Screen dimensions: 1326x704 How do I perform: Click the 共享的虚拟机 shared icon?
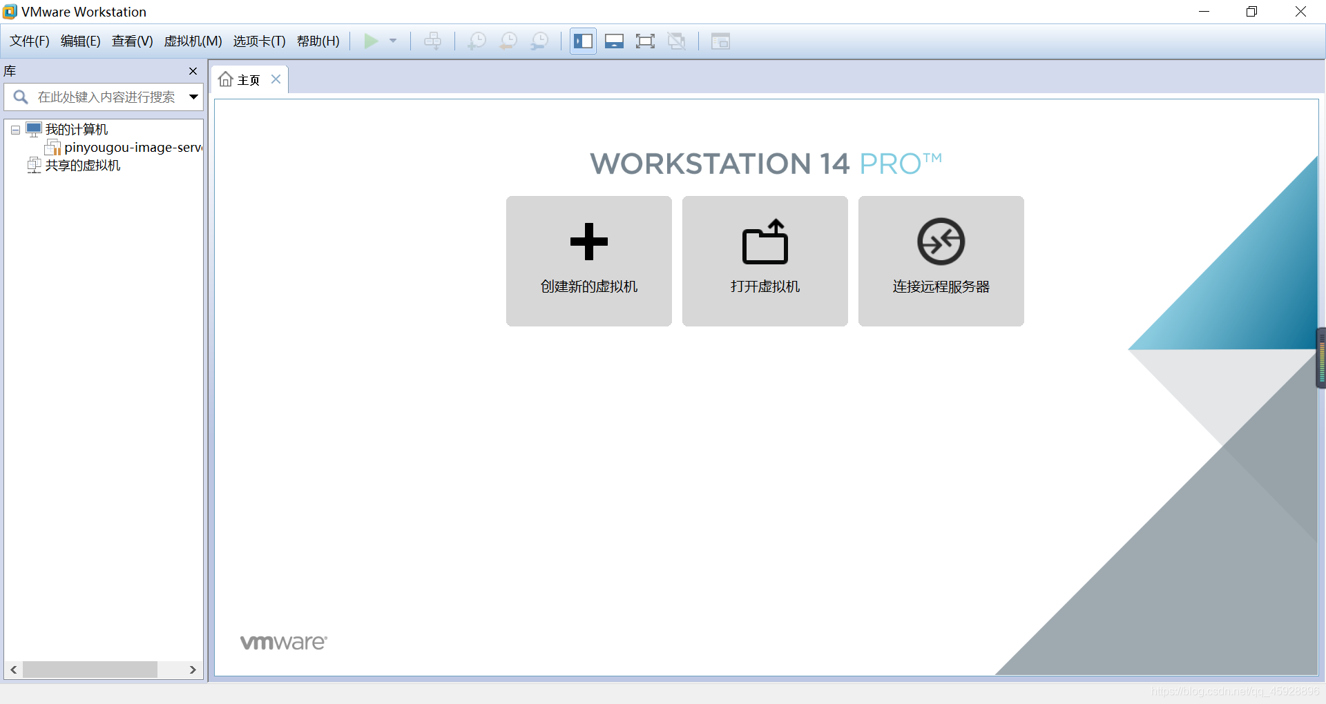[x=34, y=165]
